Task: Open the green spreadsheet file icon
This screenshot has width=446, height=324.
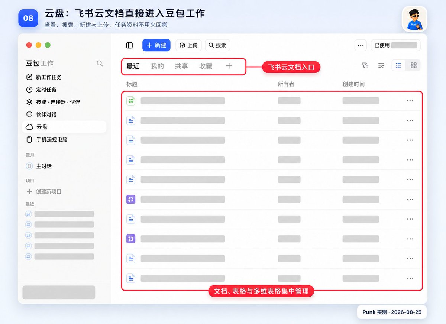Action: pyautogui.click(x=131, y=101)
